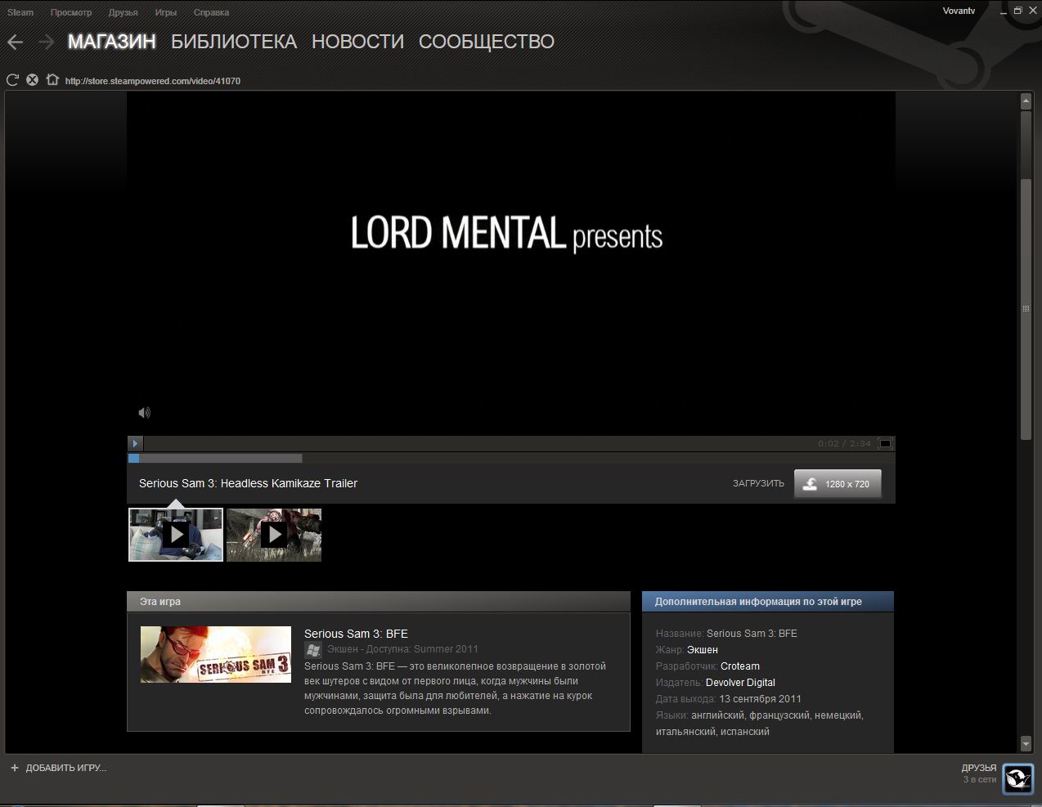Click the Windows platform icon

(312, 650)
